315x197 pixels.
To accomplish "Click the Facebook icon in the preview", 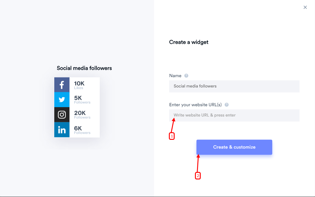I will click(x=62, y=85).
